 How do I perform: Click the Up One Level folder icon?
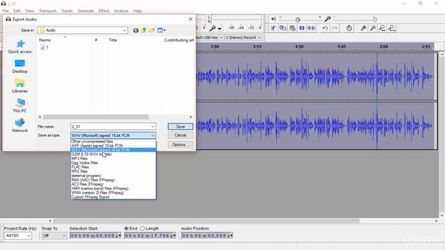pyautogui.click(x=144, y=31)
